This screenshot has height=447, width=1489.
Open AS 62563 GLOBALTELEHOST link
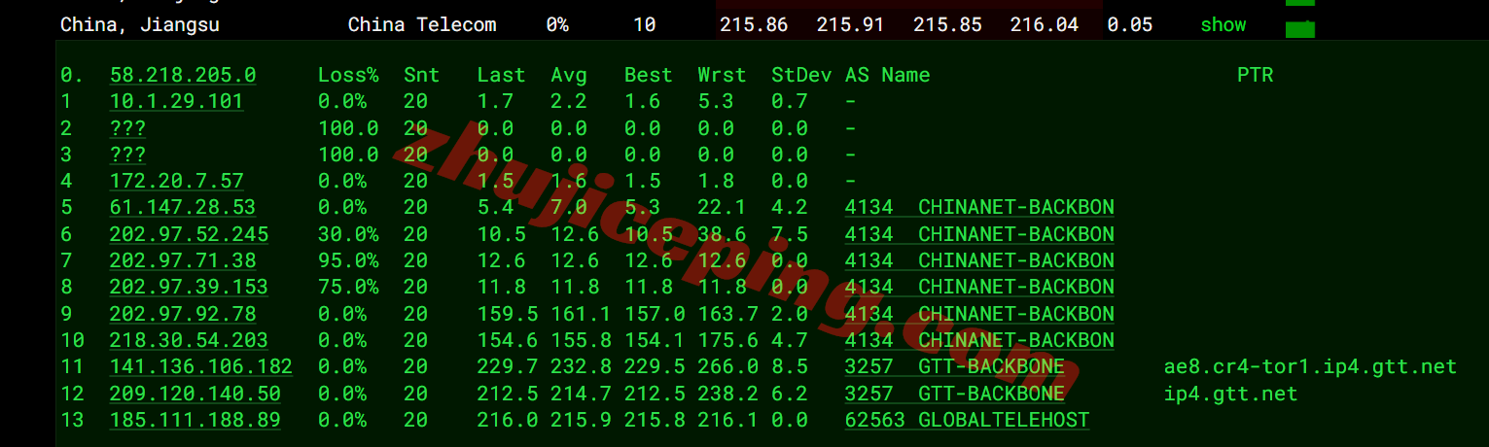(x=967, y=420)
